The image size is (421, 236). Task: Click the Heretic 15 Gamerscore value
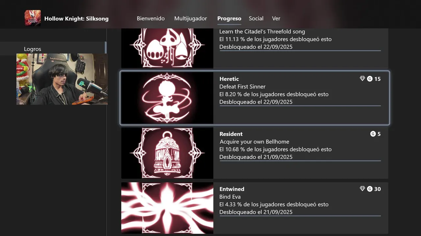click(x=378, y=79)
